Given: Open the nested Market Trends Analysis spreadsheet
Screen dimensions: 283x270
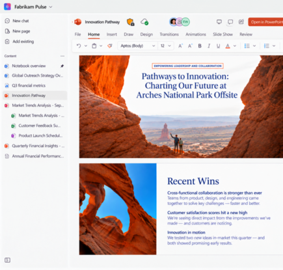Looking at the screenshot, I should click(38, 116).
